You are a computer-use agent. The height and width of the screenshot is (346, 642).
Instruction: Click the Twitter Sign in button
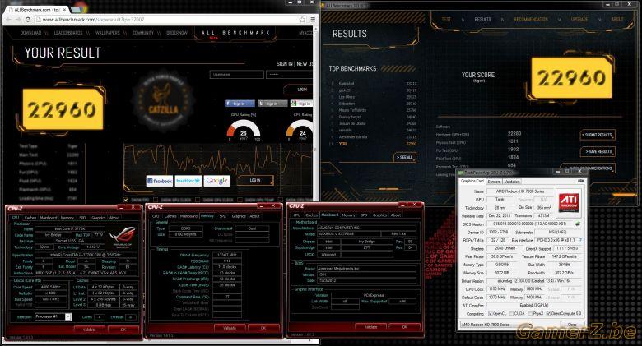272,104
